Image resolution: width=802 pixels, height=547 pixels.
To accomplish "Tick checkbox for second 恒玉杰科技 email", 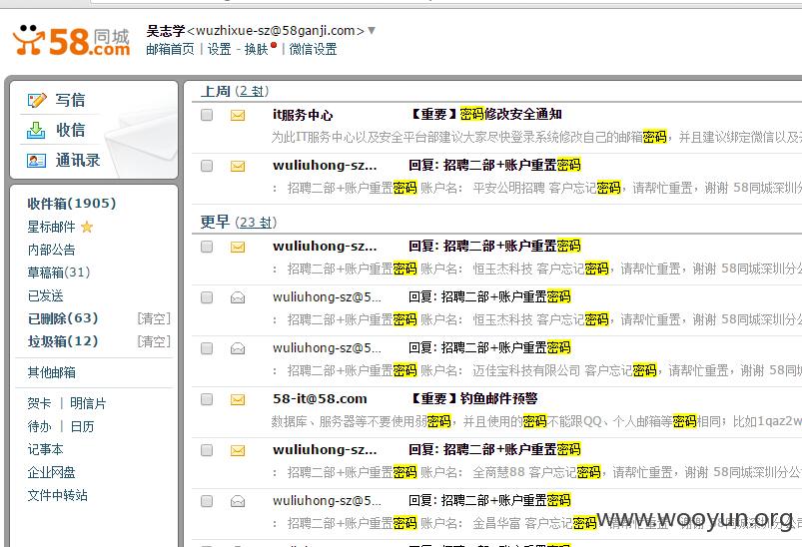I will pyautogui.click(x=207, y=297).
